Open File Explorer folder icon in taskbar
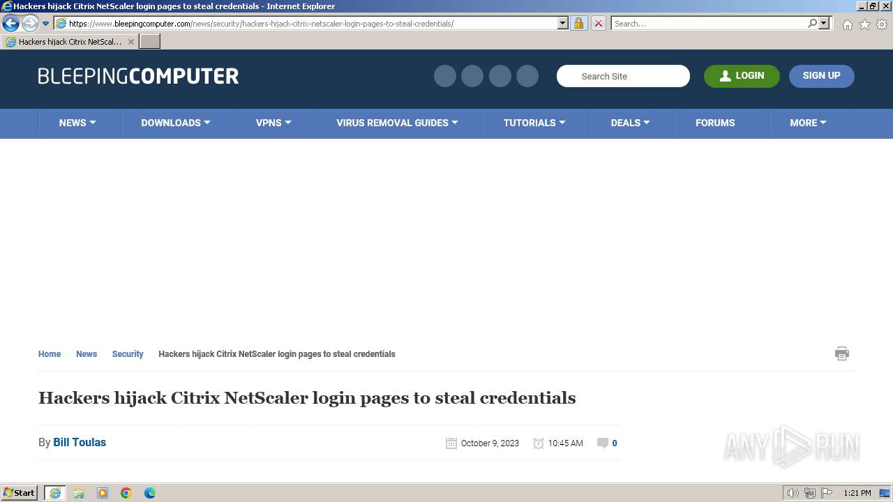This screenshot has height=502, width=893. tap(79, 493)
